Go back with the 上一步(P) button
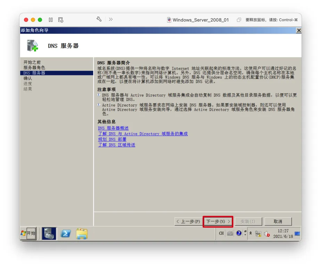 tap(188, 222)
